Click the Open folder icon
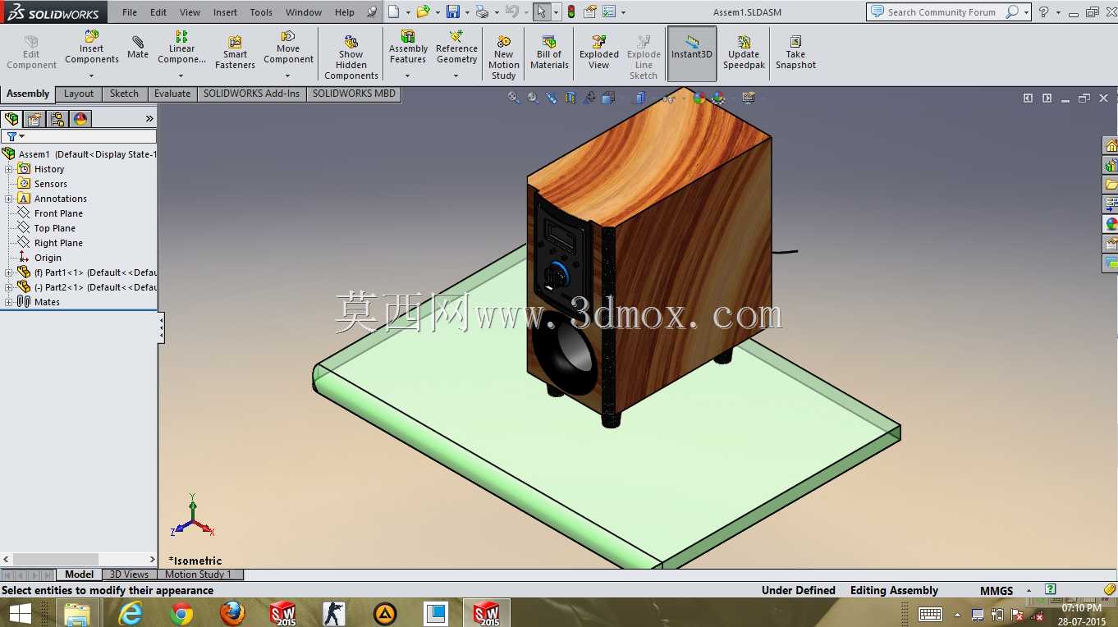1118x627 pixels. point(423,11)
